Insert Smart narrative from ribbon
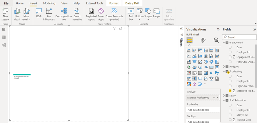Viewport: 257px width, 123px height. (x=77, y=14)
